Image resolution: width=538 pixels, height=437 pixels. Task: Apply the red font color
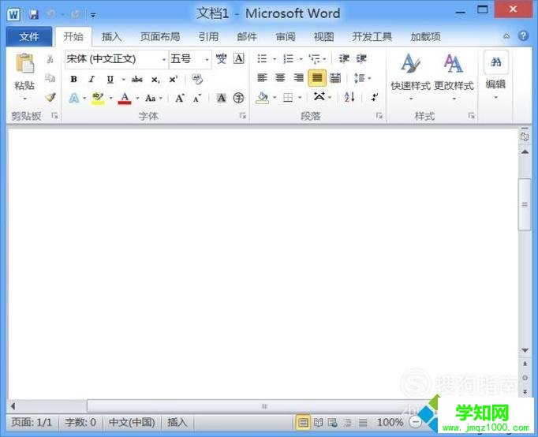(x=125, y=99)
